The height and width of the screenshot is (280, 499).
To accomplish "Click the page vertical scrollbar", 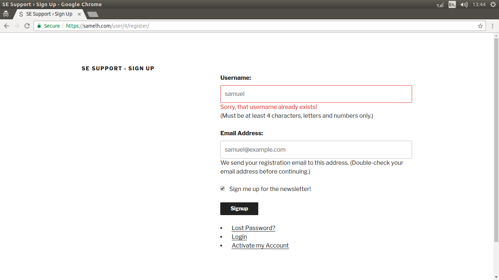I will click(x=496, y=138).
